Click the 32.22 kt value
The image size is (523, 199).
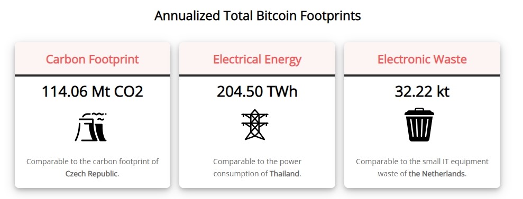[423, 91]
